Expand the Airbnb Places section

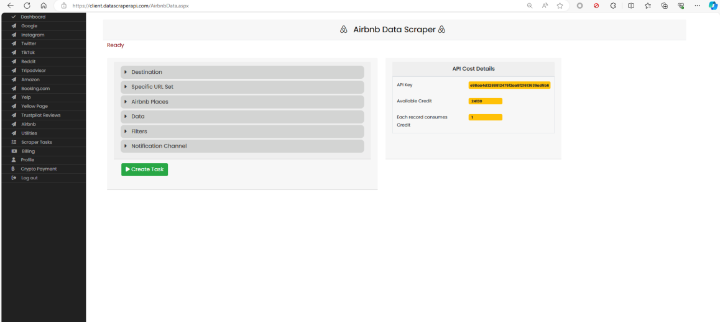242,102
